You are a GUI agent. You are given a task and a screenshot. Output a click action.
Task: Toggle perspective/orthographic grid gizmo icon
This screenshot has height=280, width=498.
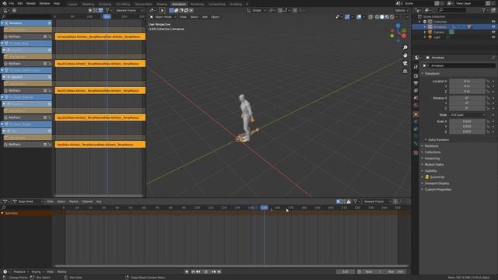coord(405,71)
